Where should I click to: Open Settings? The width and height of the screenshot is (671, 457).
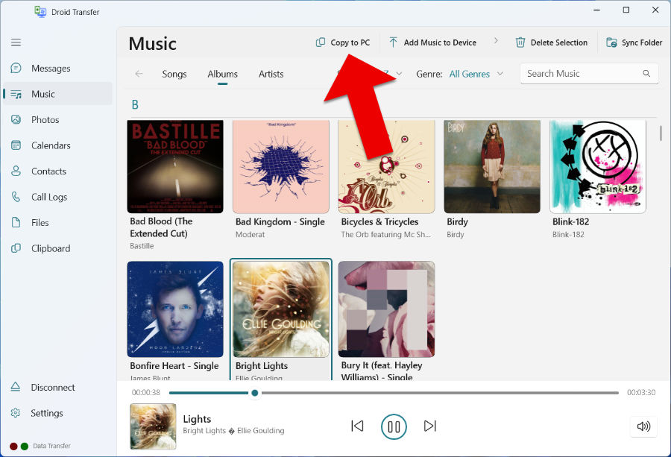pos(57,413)
